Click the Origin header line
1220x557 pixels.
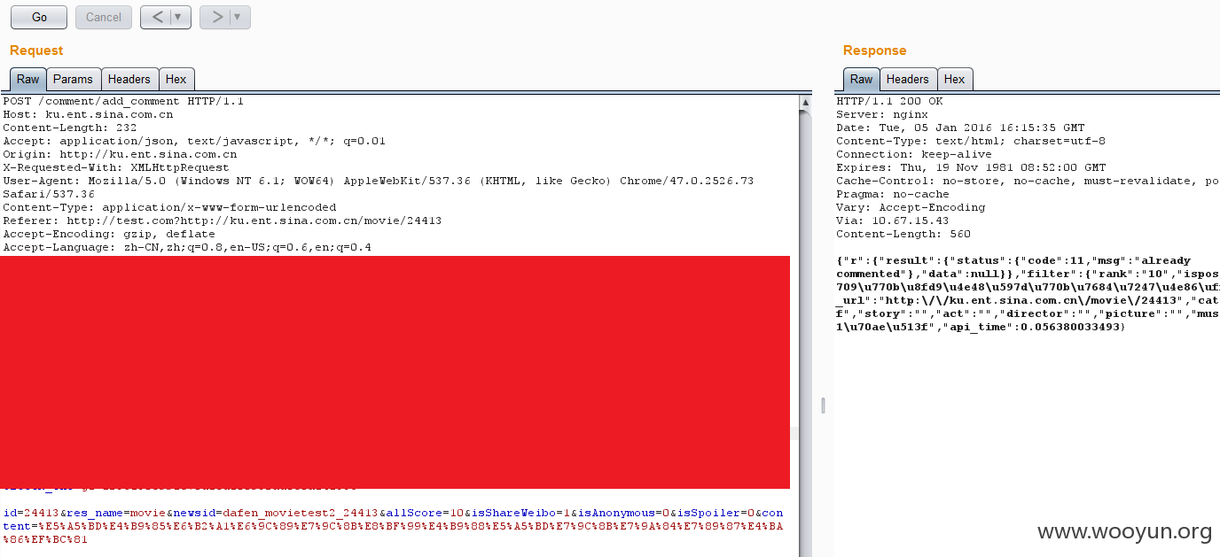[x=120, y=154]
